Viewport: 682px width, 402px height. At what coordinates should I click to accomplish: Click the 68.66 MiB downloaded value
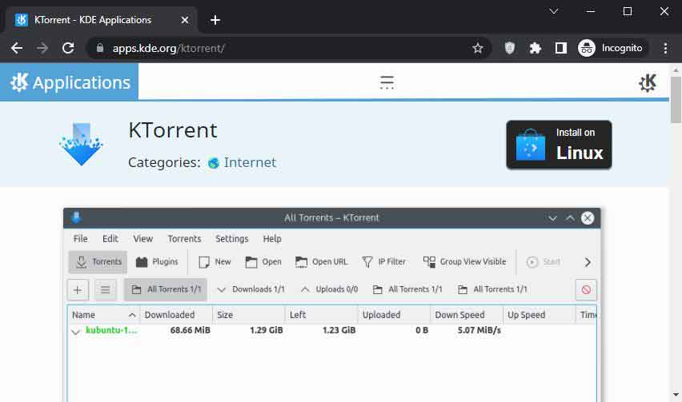click(x=190, y=330)
